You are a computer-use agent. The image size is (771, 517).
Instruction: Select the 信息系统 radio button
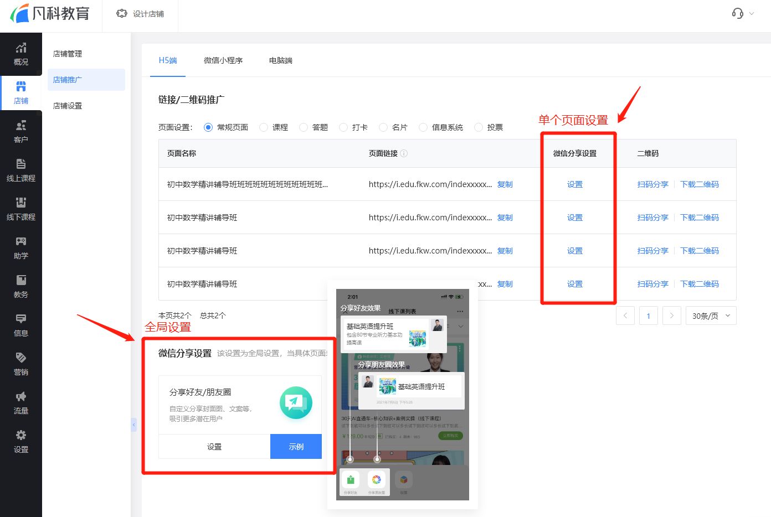point(423,127)
